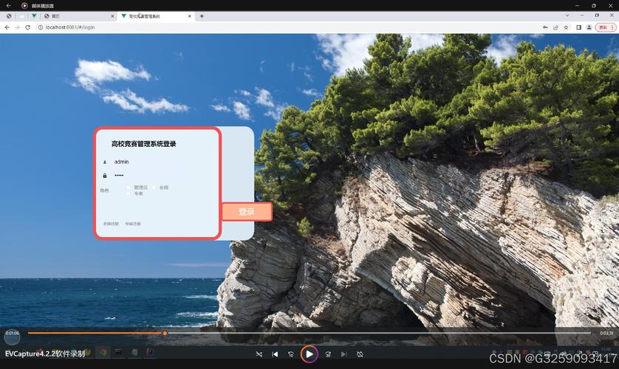This screenshot has width=619, height=369.
Task: Skip to the previous track
Action: [275, 354]
